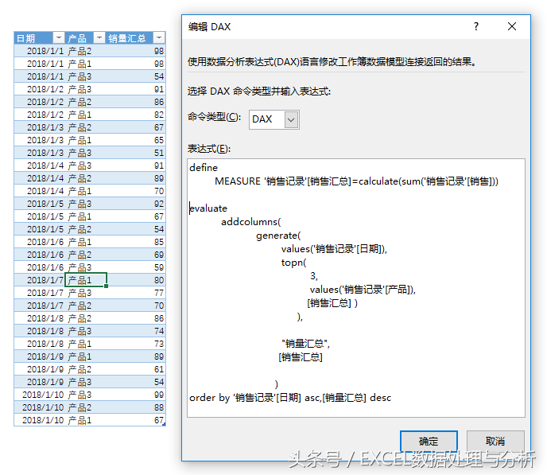Click the 'define' line in expression
This screenshot has height=475, width=547.
(x=204, y=168)
